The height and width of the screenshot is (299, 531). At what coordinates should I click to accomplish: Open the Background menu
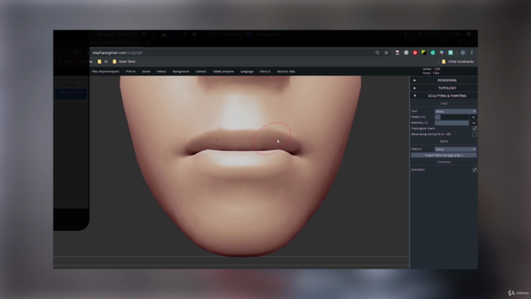point(181,71)
